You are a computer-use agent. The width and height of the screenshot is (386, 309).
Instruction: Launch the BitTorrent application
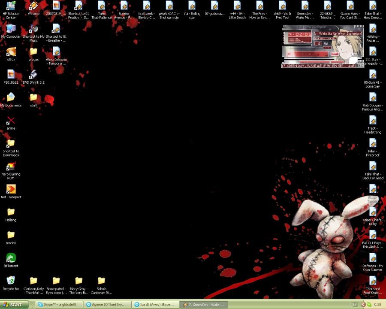[x=11, y=261]
